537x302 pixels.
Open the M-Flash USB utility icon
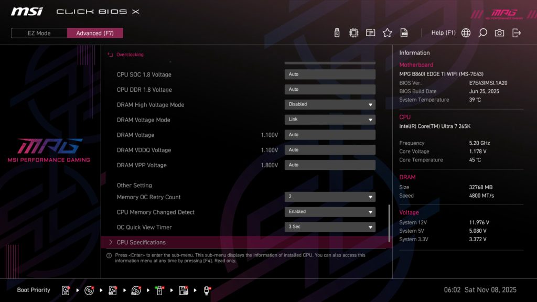pyautogui.click(x=337, y=32)
